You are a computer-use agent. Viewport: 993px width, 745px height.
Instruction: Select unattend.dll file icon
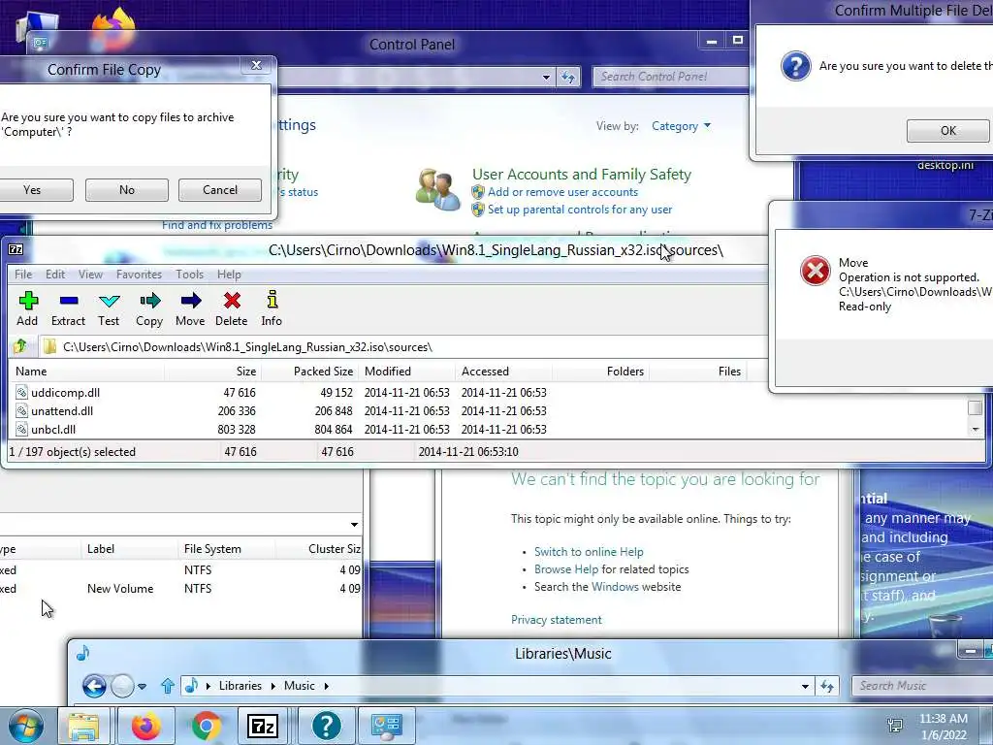(x=21, y=411)
